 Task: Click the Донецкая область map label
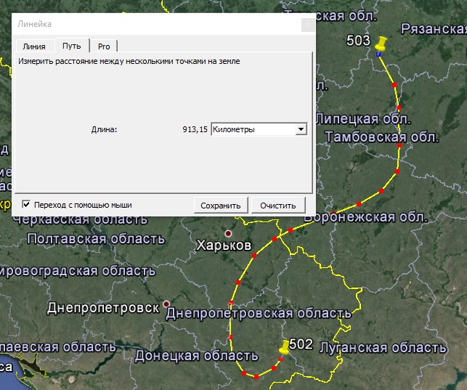(x=196, y=356)
